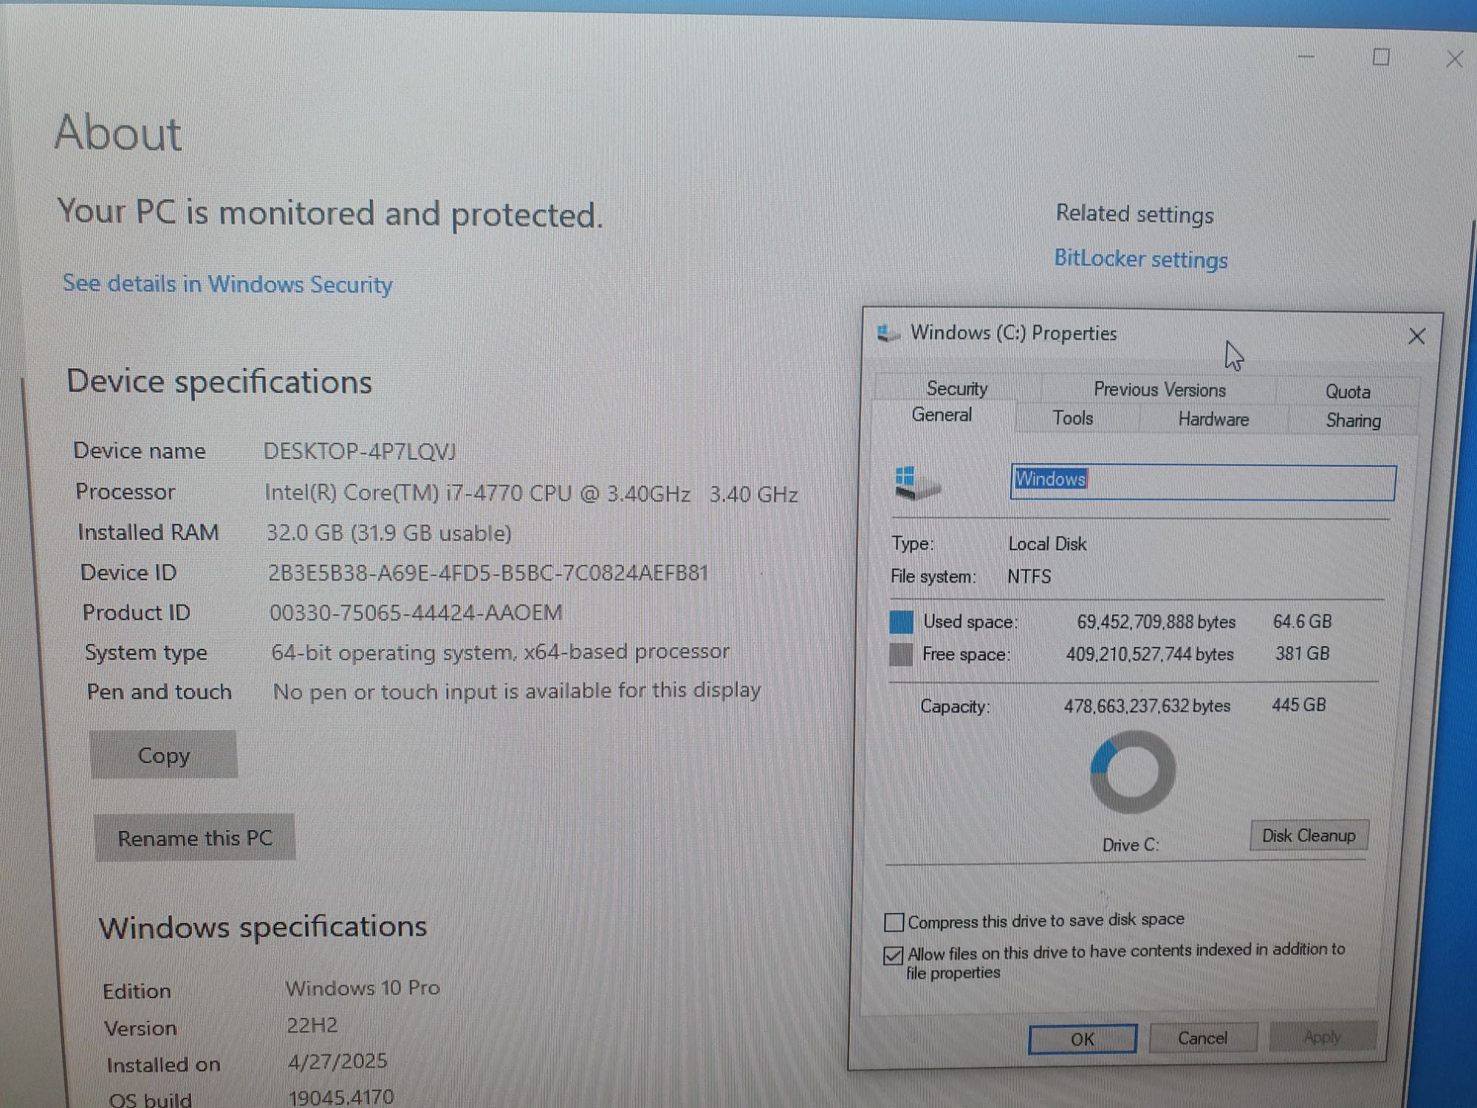Click Cancel in the Properties dialog
The width and height of the screenshot is (1477, 1108).
click(1202, 1038)
